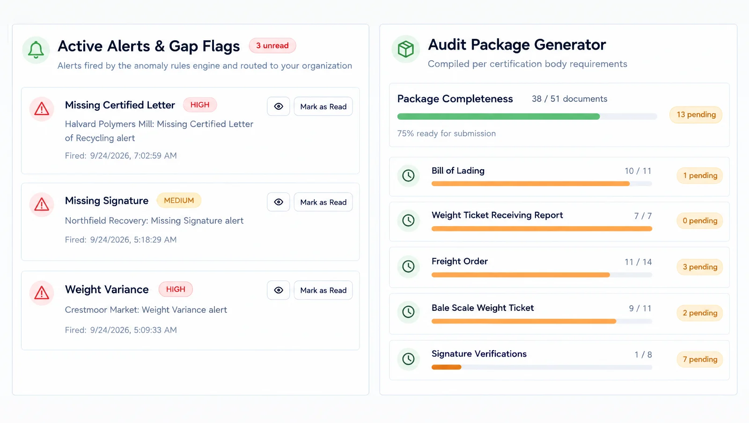Screen dimensions: 749x423
Task: Click the Missing Certified Letter alert title
Action: coord(120,105)
